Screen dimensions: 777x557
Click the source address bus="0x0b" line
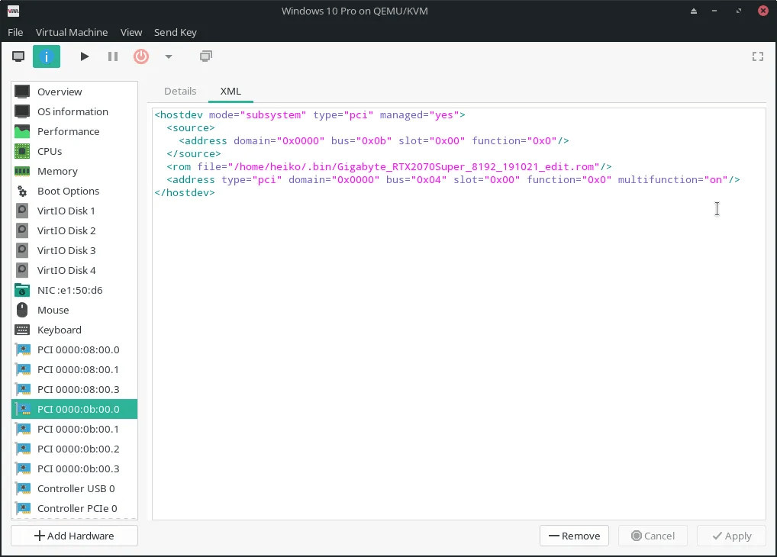[x=374, y=140]
